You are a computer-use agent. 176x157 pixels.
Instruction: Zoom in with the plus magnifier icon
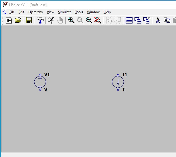pyautogui.click(x=71, y=20)
